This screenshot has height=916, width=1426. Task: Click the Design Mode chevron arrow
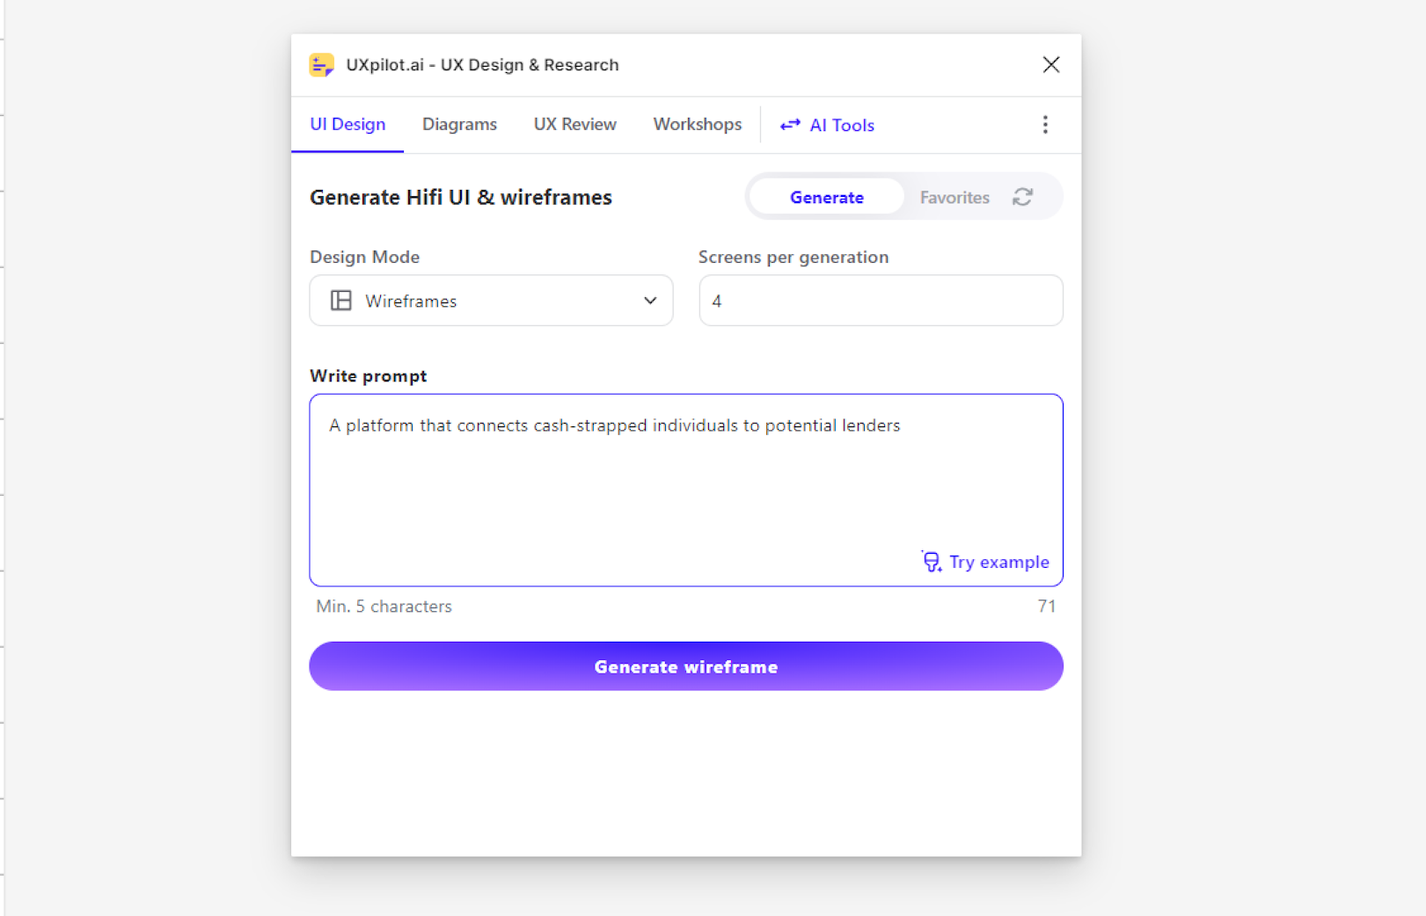coord(650,301)
